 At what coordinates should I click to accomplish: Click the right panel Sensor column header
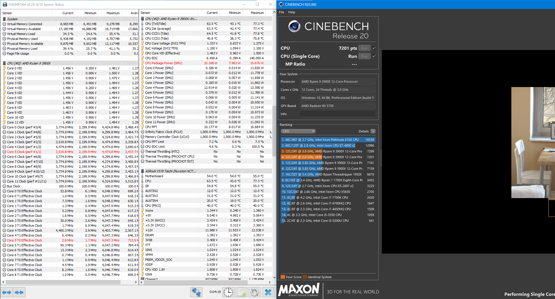pyautogui.click(x=169, y=13)
